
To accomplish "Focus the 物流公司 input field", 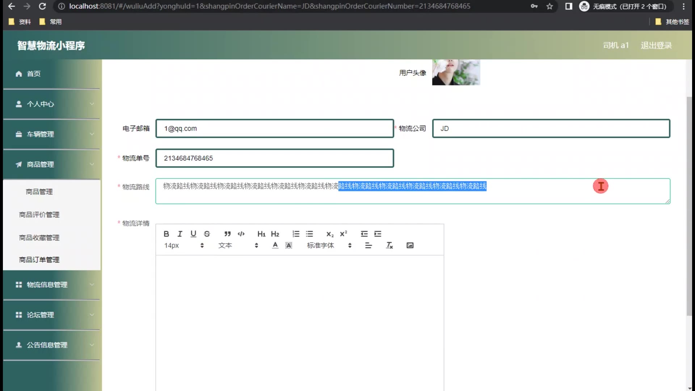I will click(x=551, y=129).
